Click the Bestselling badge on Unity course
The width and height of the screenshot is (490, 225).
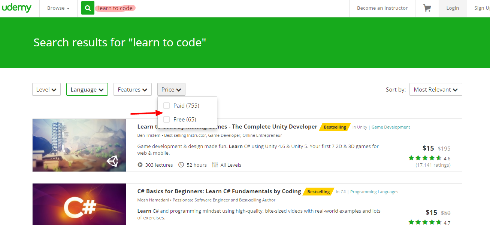click(x=335, y=127)
